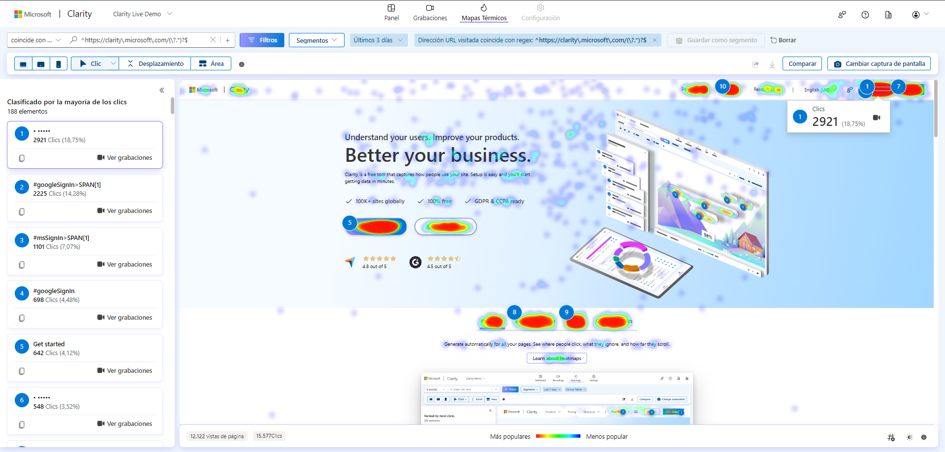Go to the Grabaciones tab
Viewport: 945px width, 452px height.
[x=430, y=13]
